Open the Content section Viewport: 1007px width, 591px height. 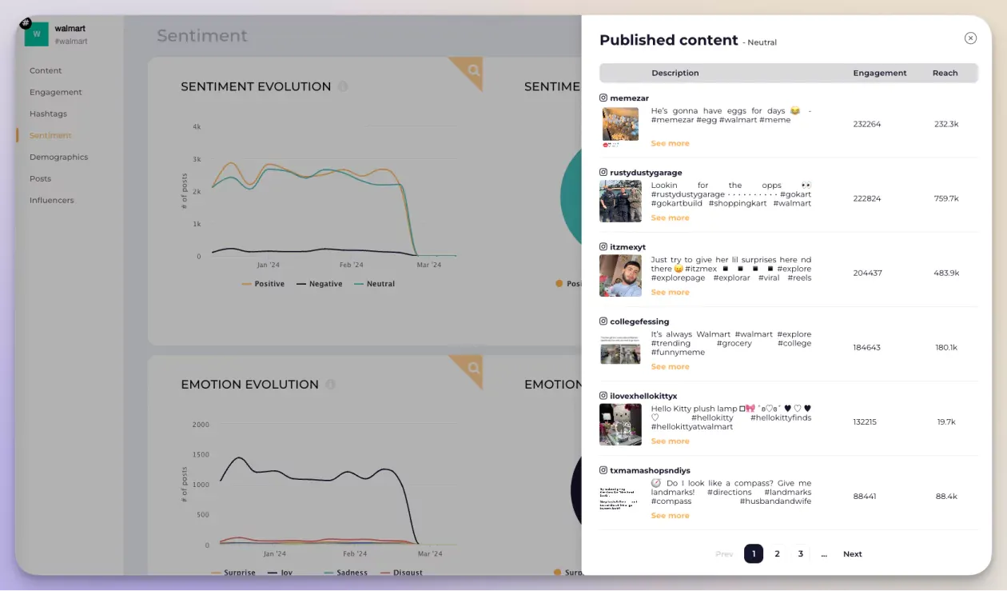[x=46, y=70]
